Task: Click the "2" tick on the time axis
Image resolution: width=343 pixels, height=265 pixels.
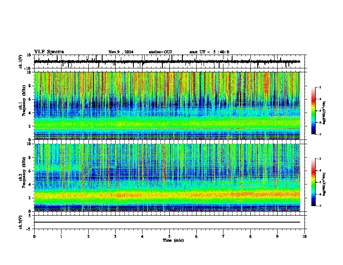Action: coord(88,236)
